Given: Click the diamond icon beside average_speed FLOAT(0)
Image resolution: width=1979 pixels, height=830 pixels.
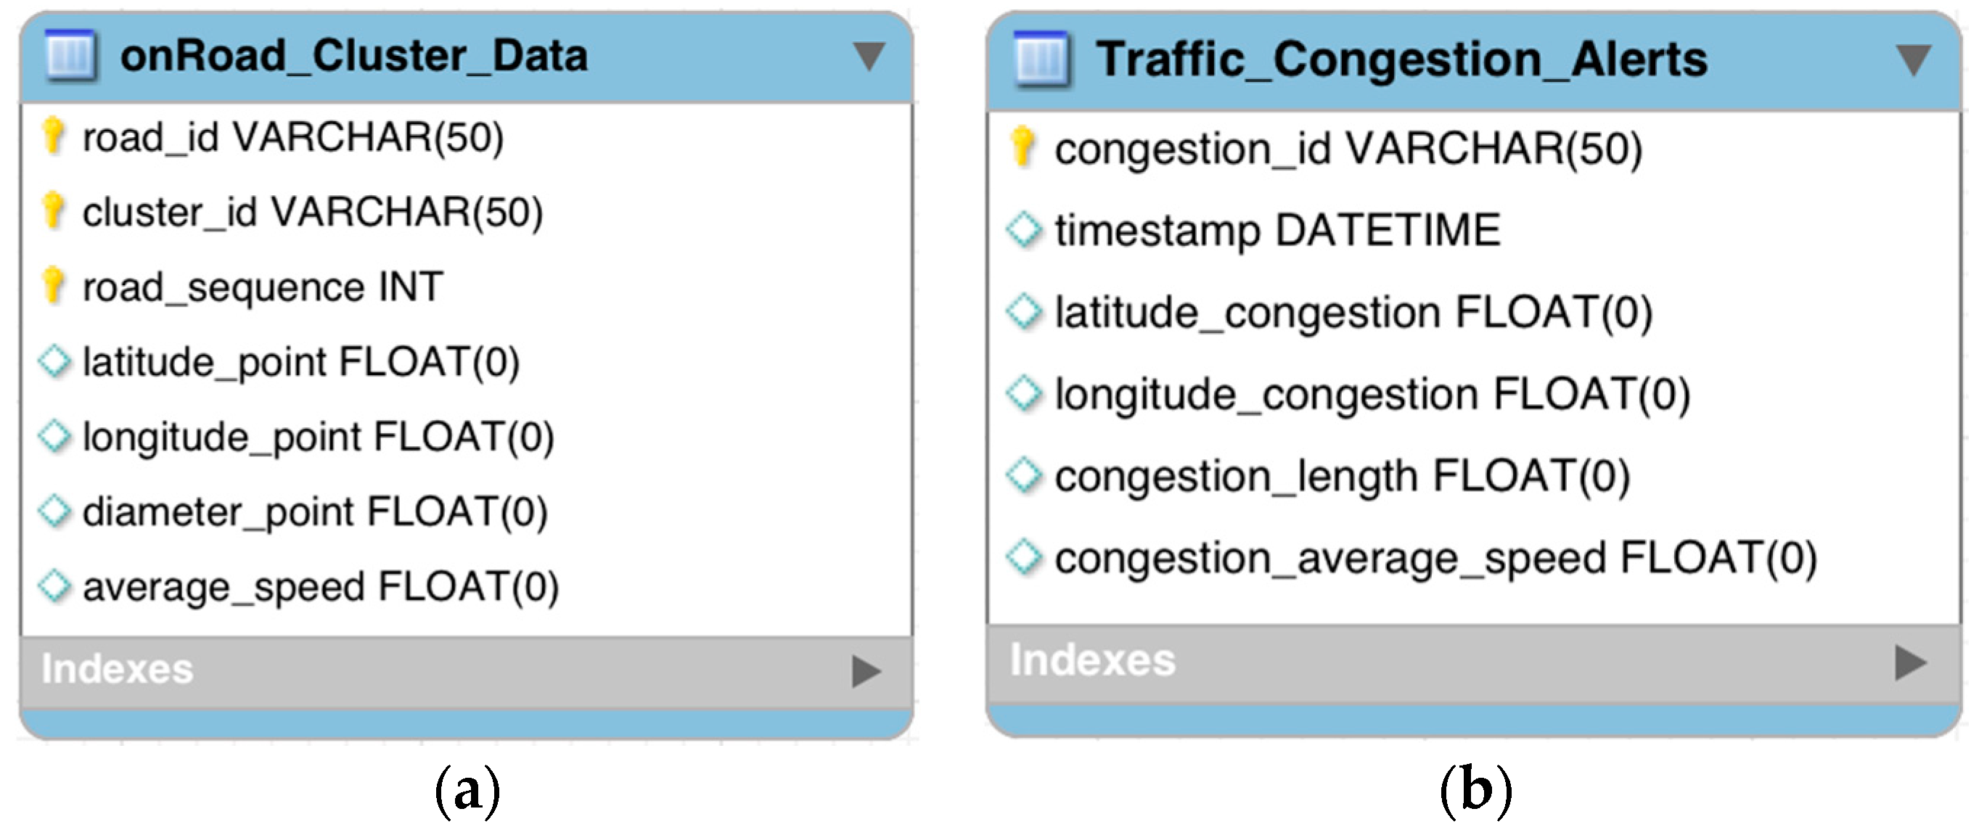Looking at the screenshot, I should 54,585.
